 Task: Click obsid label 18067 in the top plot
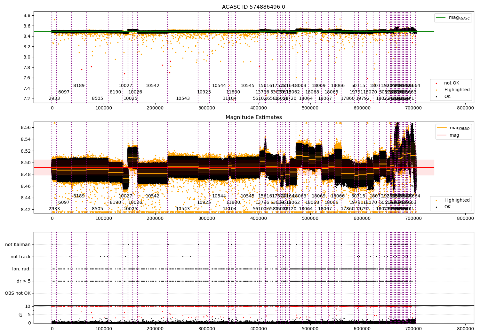(x=325, y=99)
